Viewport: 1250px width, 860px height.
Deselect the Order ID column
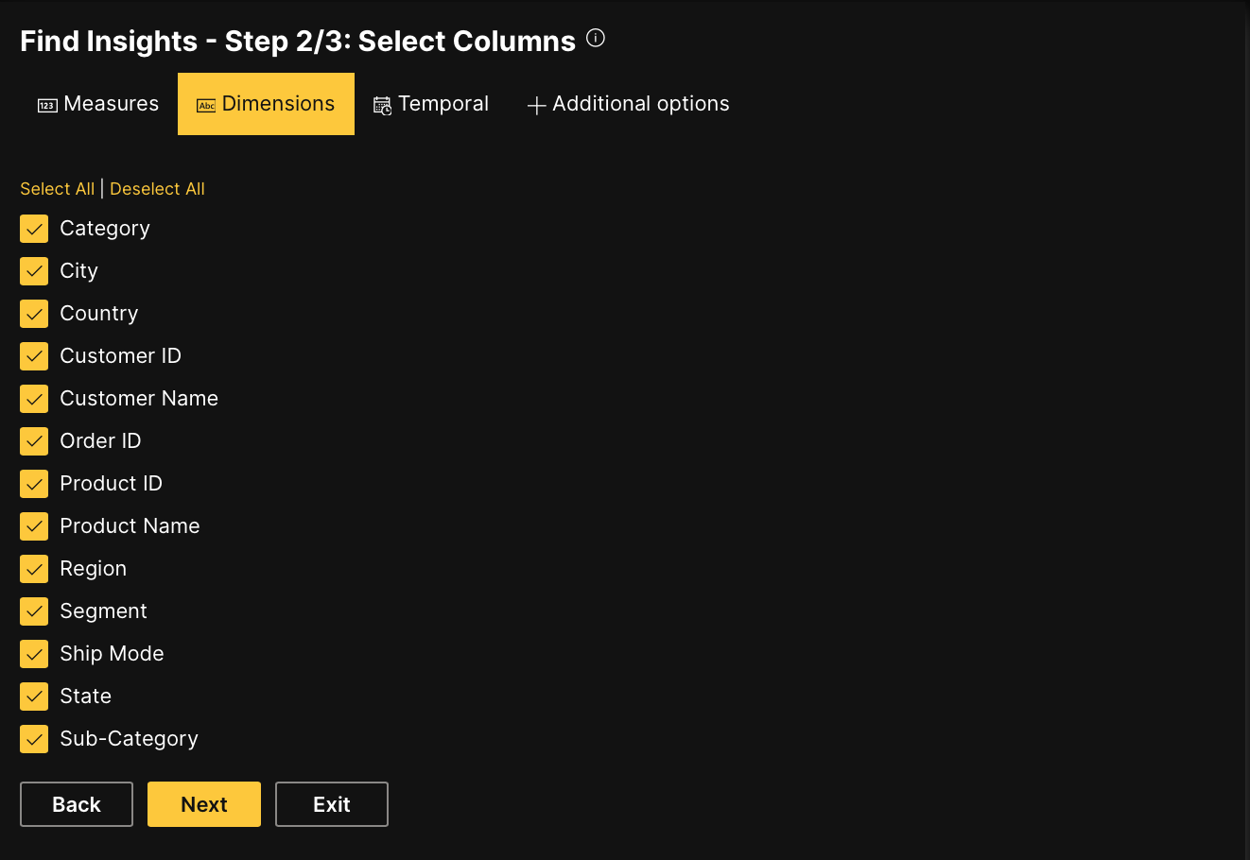pos(34,441)
